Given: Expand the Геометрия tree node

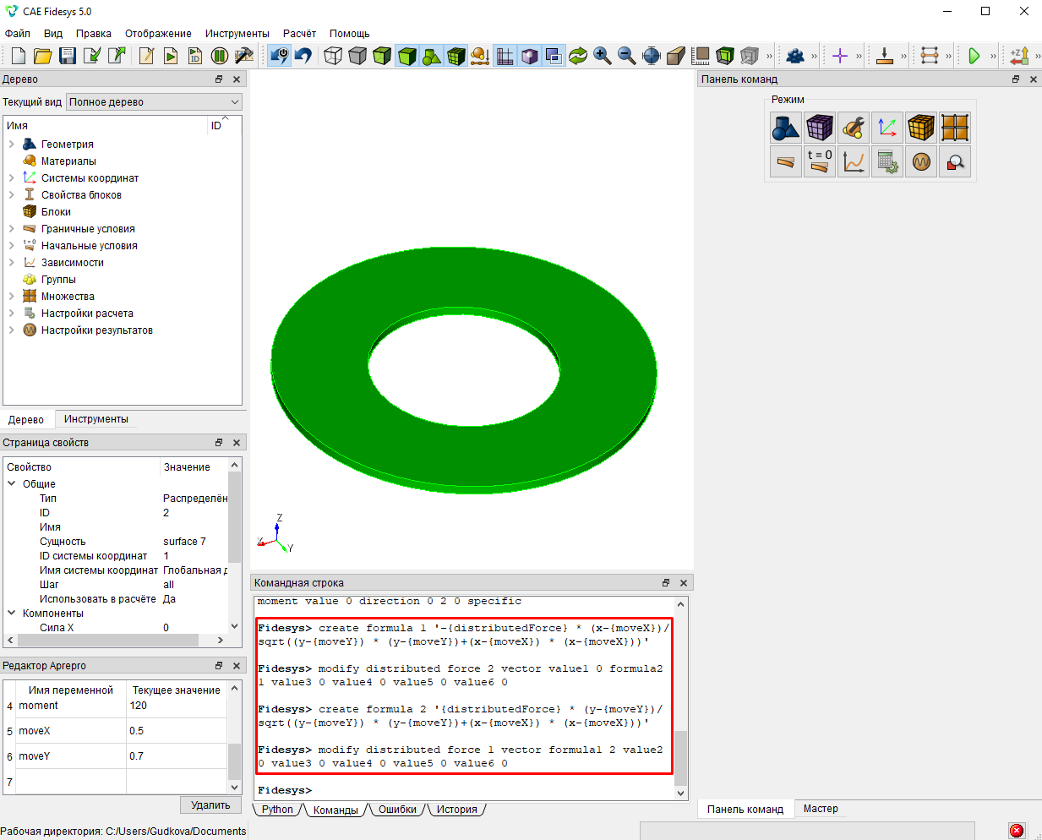Looking at the screenshot, I should click(11, 145).
